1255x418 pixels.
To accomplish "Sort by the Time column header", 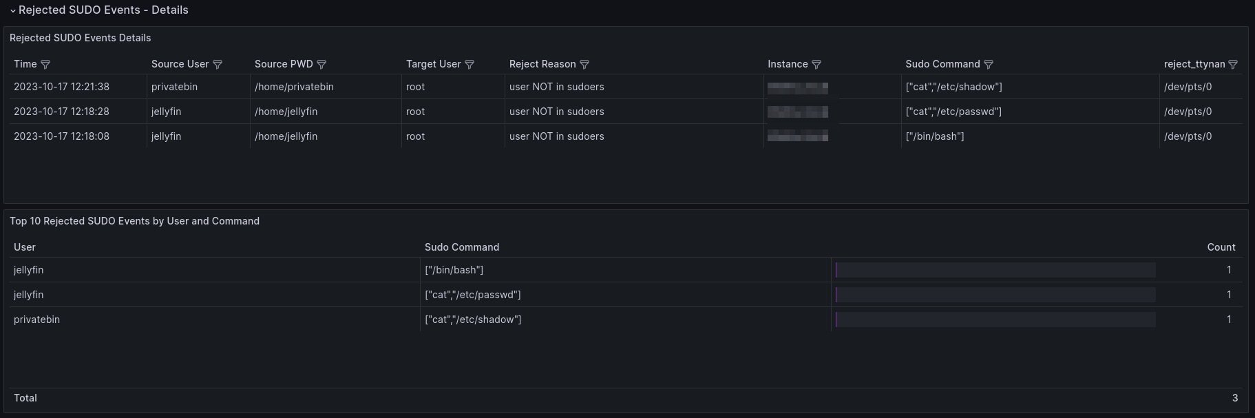I will 25,64.
